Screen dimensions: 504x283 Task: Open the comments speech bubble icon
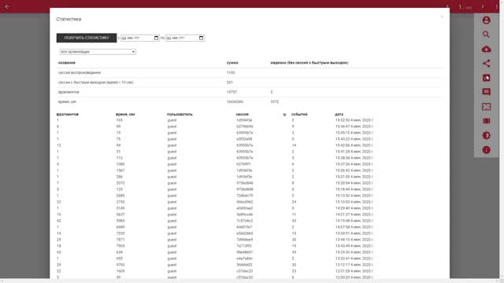tap(486, 93)
